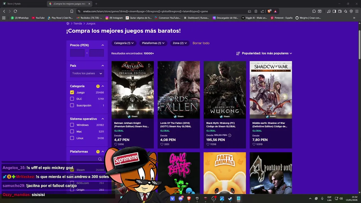
Task: Open the Zona (2) filter dropdown
Action: (x=180, y=43)
